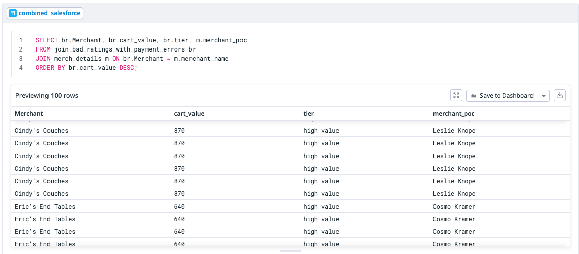
Task: Click the ORDER BY line in editor
Action: click(x=86, y=68)
